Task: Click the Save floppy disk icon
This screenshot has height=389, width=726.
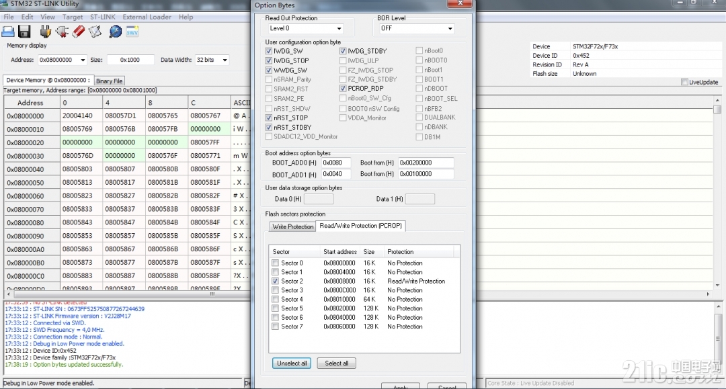Action: [x=24, y=32]
